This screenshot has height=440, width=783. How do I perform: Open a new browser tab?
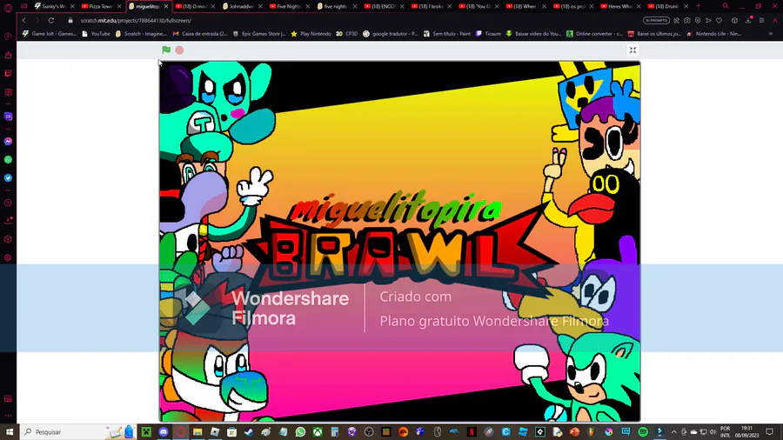click(698, 6)
